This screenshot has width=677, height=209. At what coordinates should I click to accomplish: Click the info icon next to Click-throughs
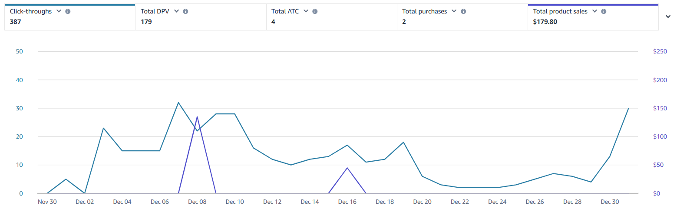[x=68, y=11]
